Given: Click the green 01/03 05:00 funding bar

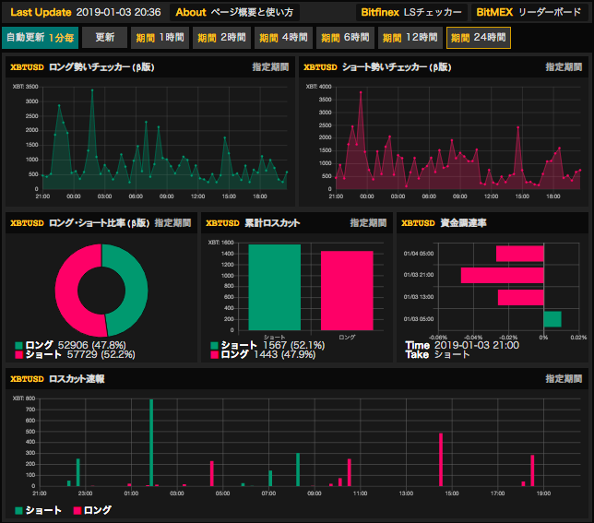Looking at the screenshot, I should 552,319.
